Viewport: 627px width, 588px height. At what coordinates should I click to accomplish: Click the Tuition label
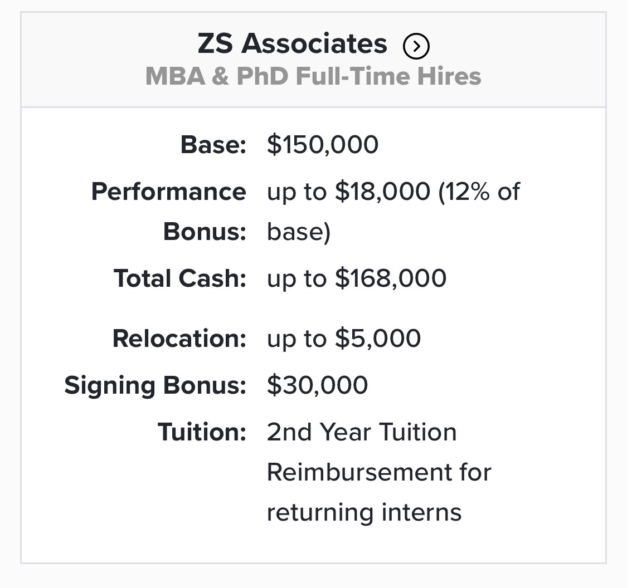point(202,432)
